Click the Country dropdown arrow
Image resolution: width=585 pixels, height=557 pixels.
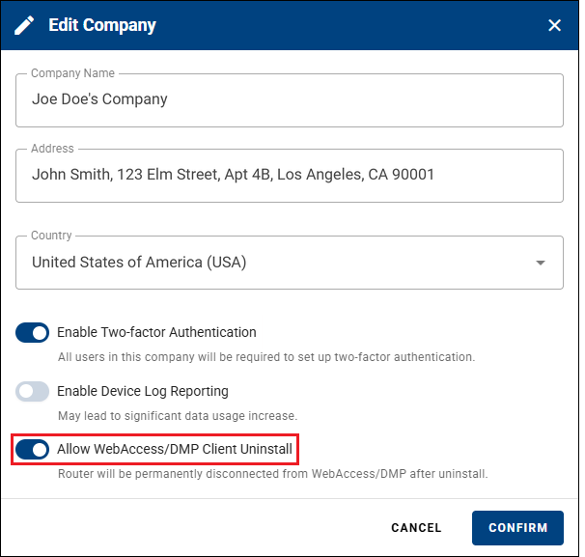coord(541,263)
